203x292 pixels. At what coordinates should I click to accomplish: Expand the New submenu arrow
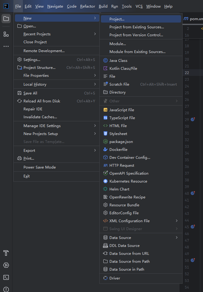coord(95,18)
